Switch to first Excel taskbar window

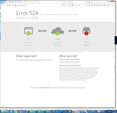30,112
